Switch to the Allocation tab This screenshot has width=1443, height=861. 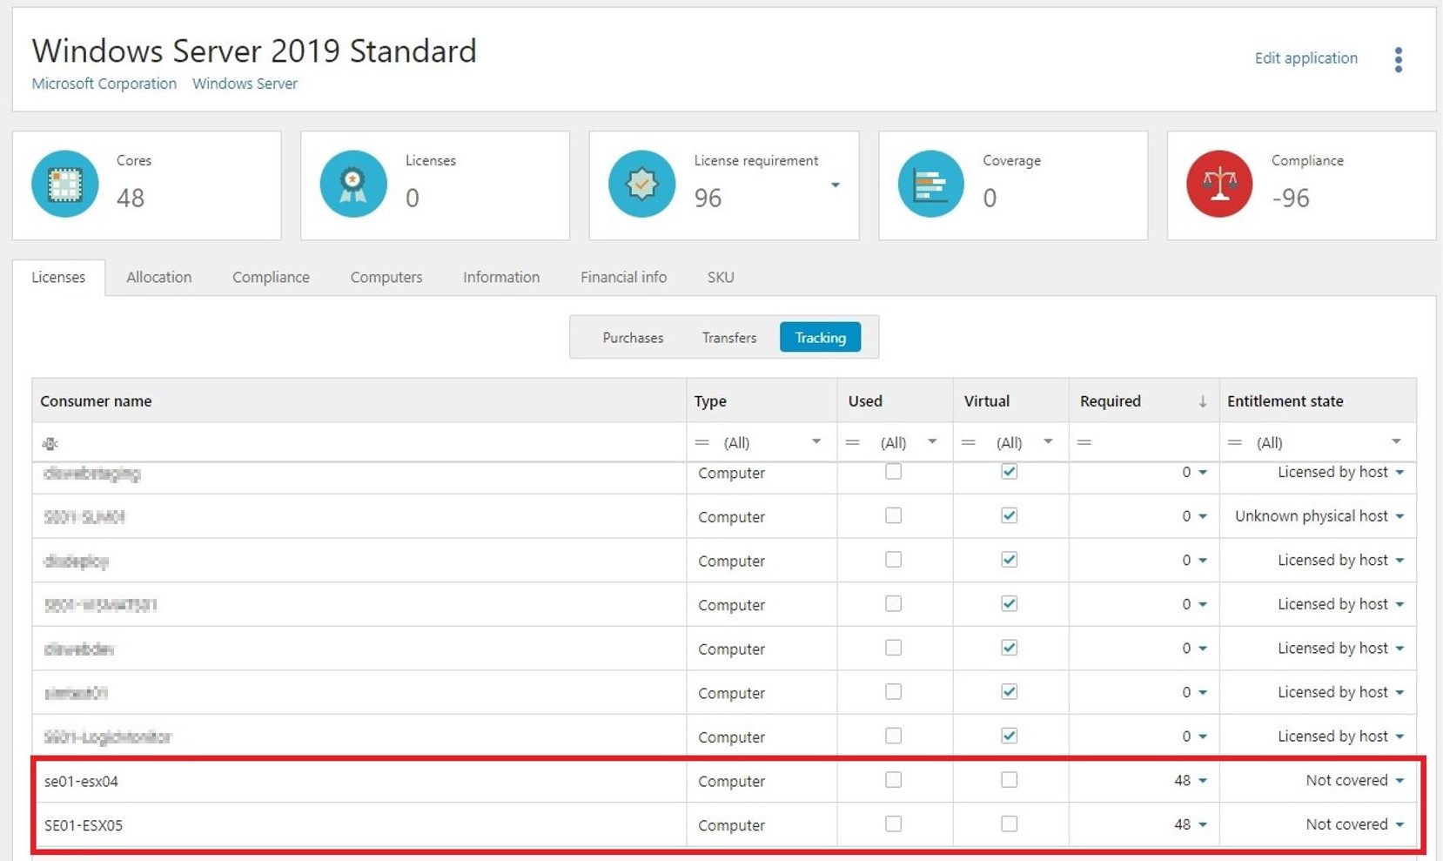point(158,277)
